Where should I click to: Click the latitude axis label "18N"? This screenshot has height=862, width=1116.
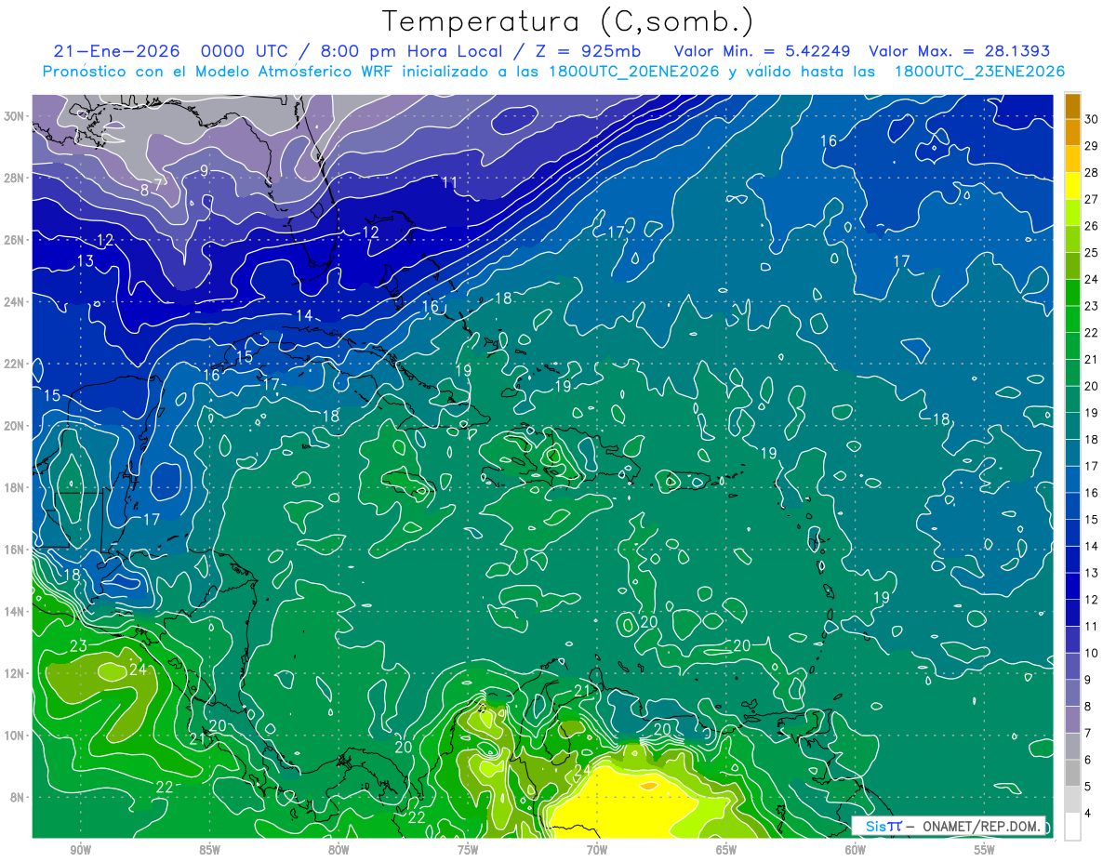(x=15, y=487)
